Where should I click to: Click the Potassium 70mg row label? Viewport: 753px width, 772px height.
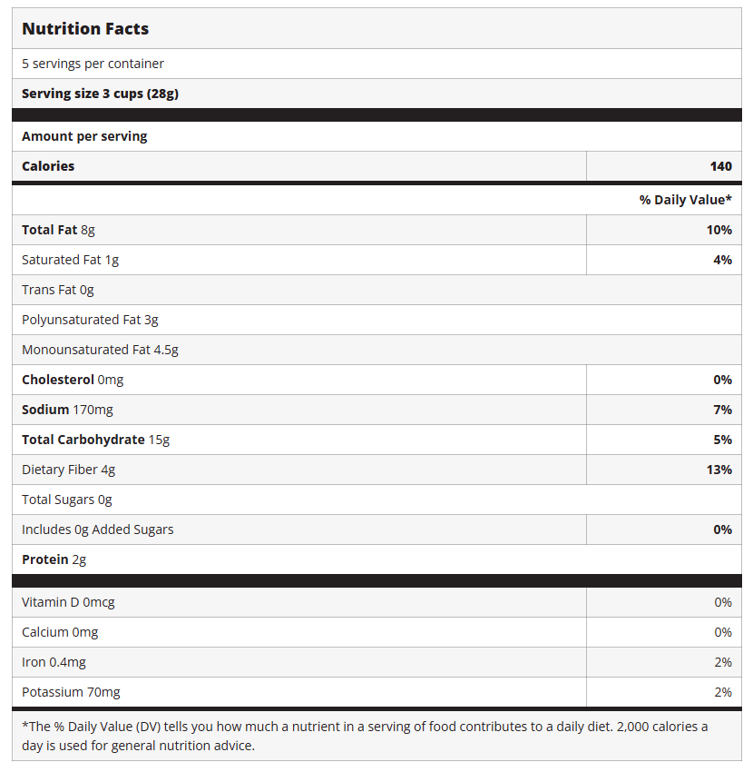[x=71, y=692]
